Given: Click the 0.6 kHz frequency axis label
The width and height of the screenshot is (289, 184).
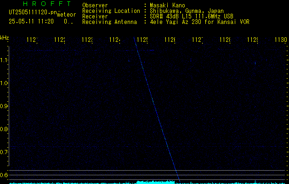Looking at the screenshot, I should point(4,175).
